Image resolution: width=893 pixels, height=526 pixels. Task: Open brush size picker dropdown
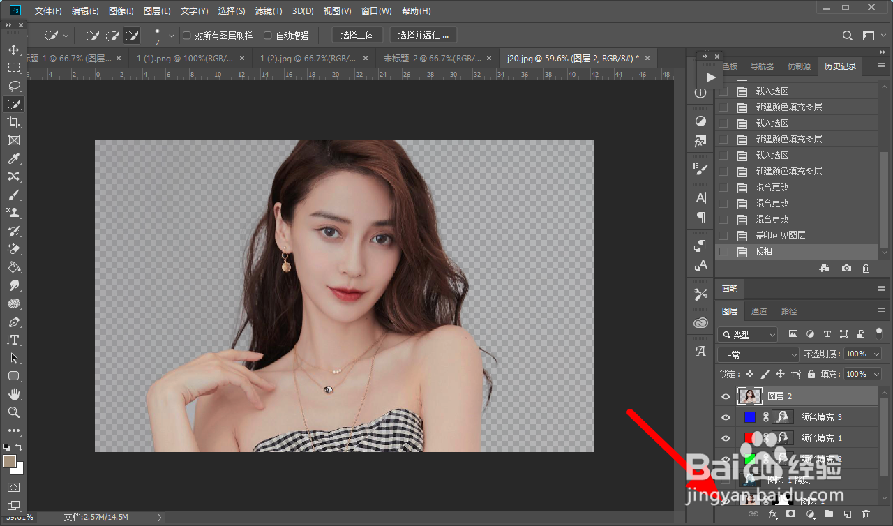(172, 36)
